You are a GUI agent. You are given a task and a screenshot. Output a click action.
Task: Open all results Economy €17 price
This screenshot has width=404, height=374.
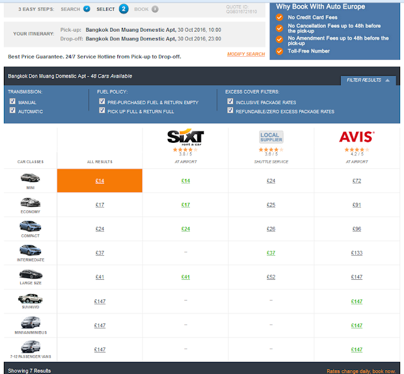pos(100,205)
